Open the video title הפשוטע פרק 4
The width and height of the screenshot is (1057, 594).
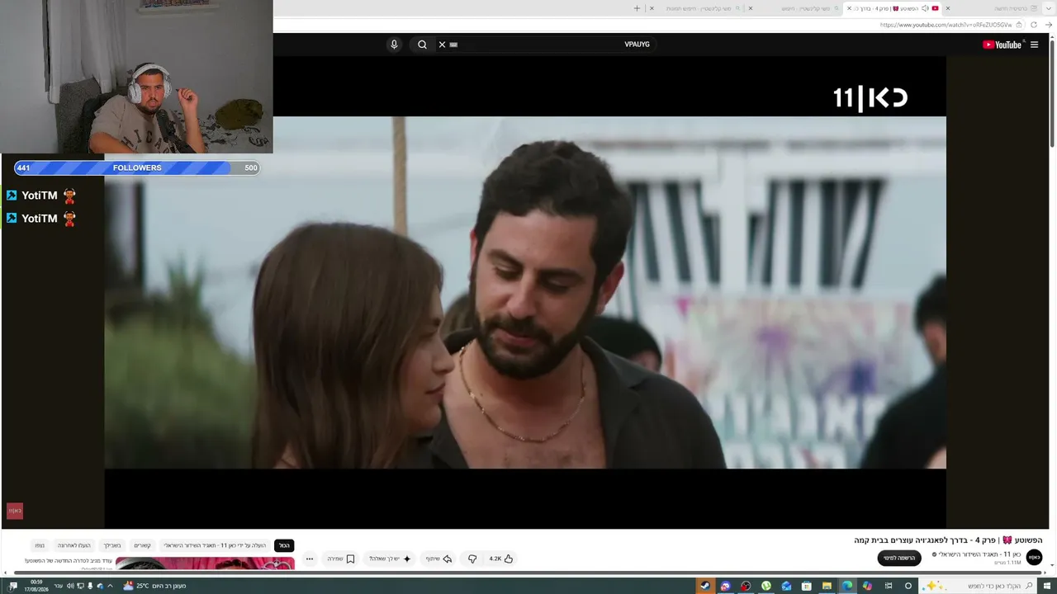click(948, 540)
